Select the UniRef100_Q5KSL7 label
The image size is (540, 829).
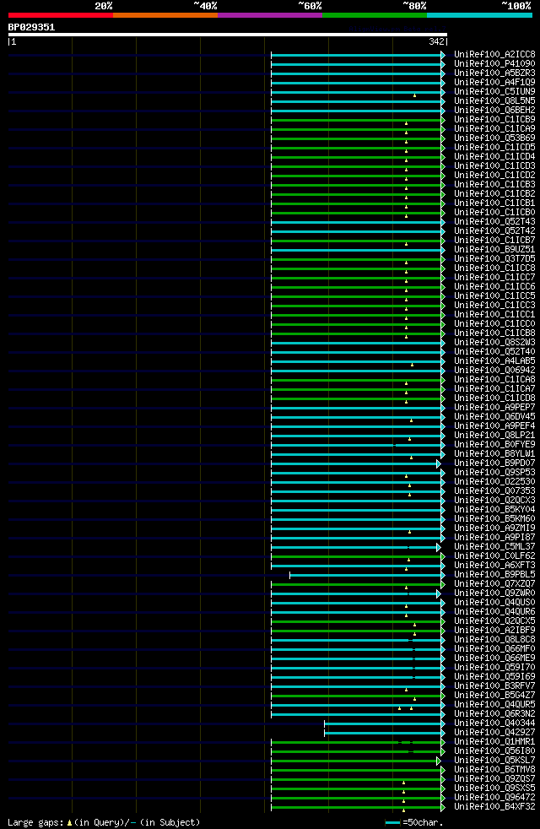494,761
